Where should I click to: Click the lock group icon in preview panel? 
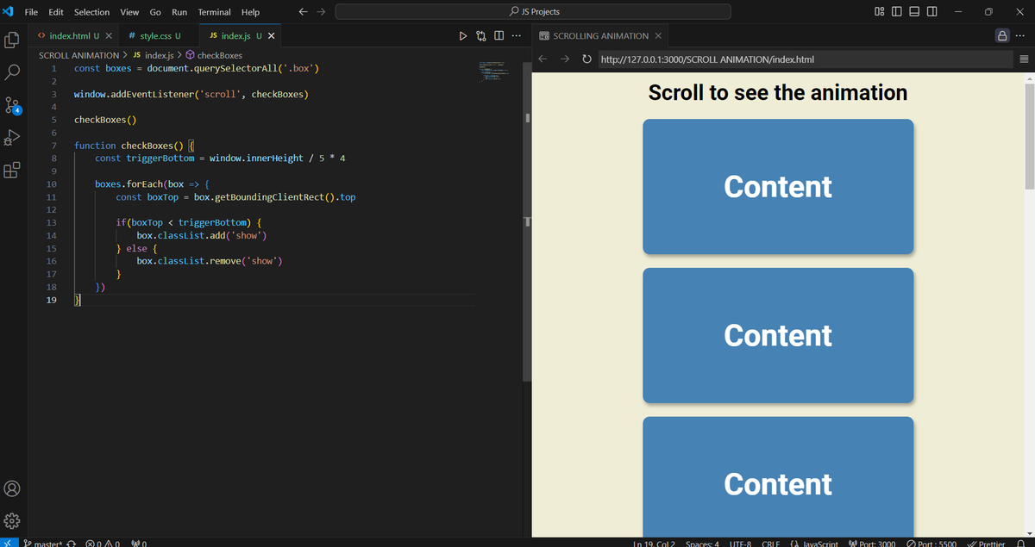click(x=1002, y=36)
